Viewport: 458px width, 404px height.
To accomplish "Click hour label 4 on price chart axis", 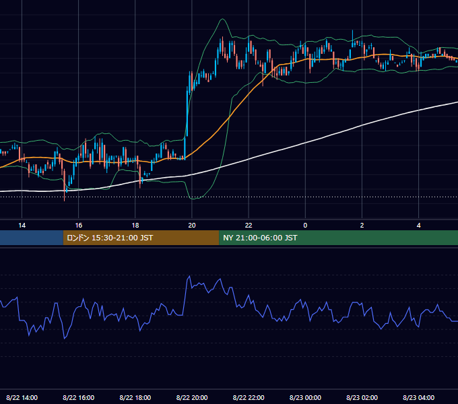I will click(x=418, y=226).
